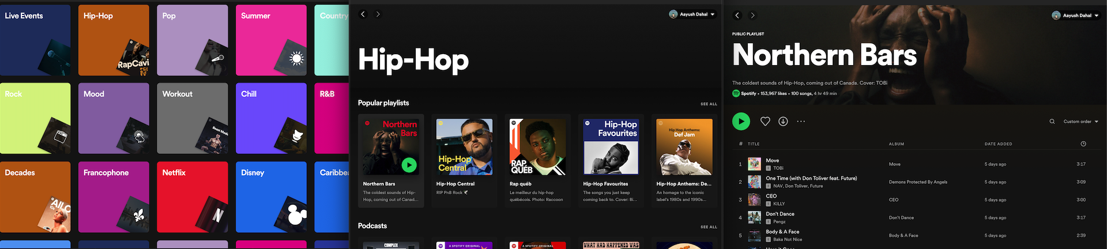Open the Pop genre tile
Screen dimensions: 1107x249
tap(193, 40)
